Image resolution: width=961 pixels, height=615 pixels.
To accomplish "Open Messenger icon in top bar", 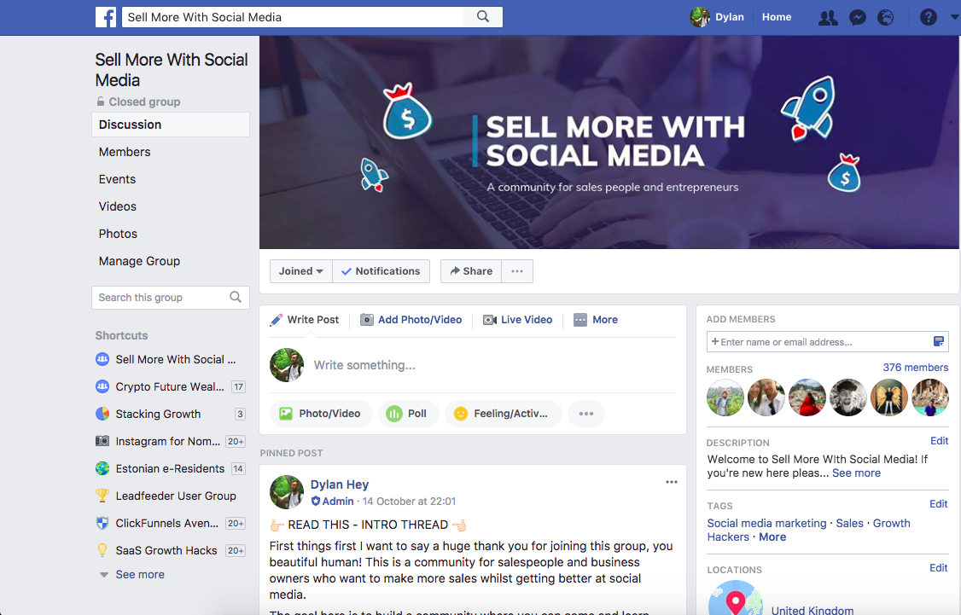I will pyautogui.click(x=858, y=18).
